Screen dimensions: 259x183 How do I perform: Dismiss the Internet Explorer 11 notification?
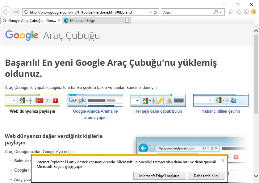(x=223, y=160)
